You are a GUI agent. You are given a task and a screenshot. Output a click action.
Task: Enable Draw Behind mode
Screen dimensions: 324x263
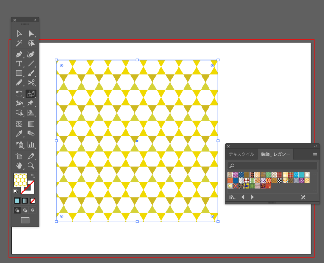click(25, 210)
